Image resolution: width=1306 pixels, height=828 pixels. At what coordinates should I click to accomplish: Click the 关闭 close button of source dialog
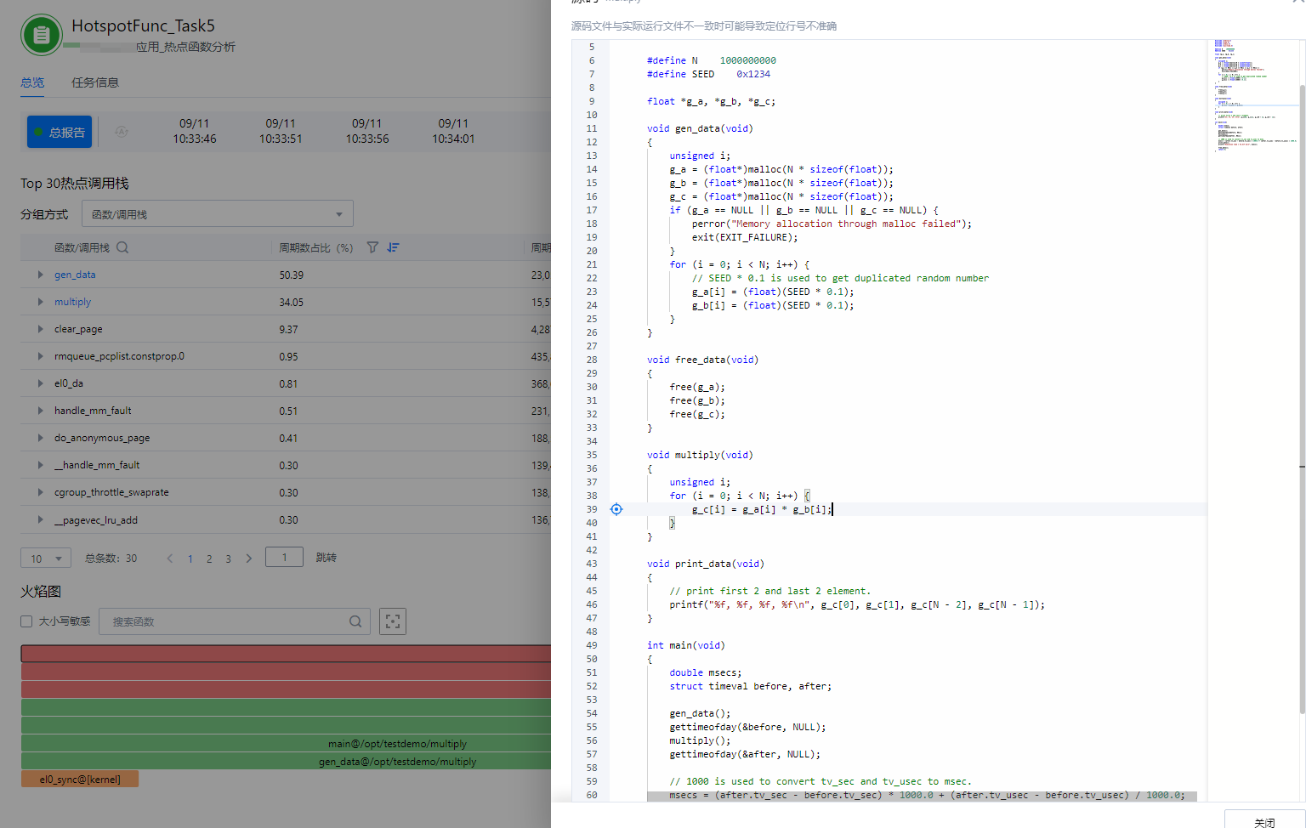1264,821
